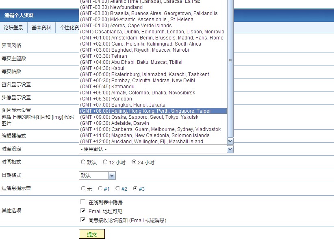Click the timezone list scrollbar thumb
Image resolution: width=334 pixels, height=240 pixels.
pyautogui.click(x=230, y=61)
